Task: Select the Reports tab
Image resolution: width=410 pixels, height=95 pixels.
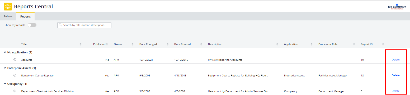Action: 25,16
